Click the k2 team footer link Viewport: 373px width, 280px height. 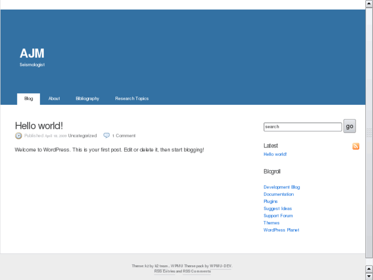click(161, 266)
